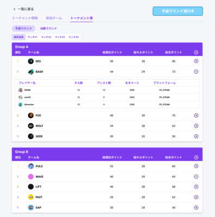The height and width of the screenshot is (217, 215).
Task: Open the トーナメント情報 tab
Action: (25, 18)
